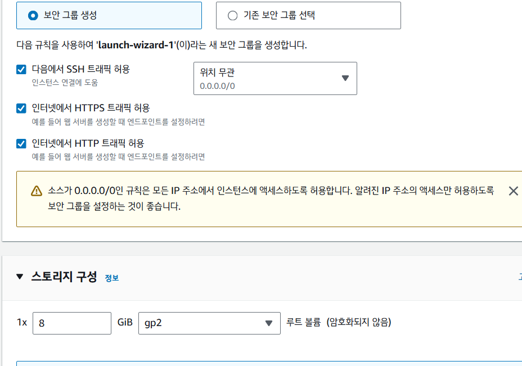Click the '1x' volume count label
522x366 pixels.
[22, 323]
